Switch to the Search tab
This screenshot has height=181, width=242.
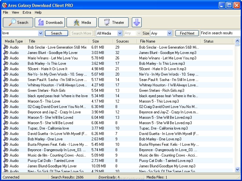pyautogui.click(x=18, y=22)
